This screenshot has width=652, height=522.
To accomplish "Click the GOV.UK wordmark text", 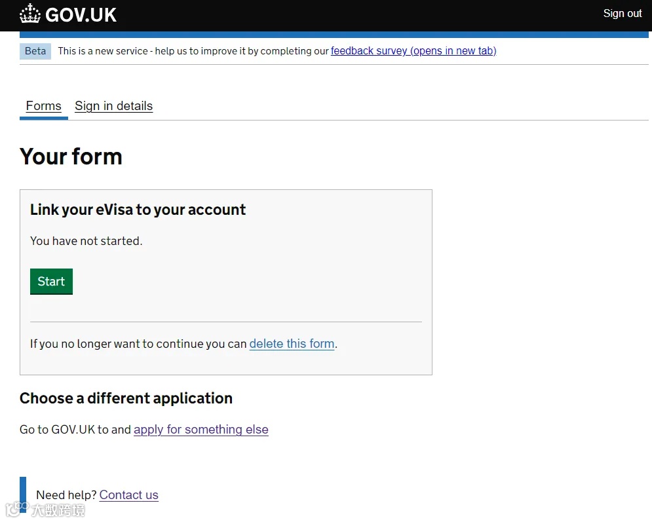I will [81, 14].
